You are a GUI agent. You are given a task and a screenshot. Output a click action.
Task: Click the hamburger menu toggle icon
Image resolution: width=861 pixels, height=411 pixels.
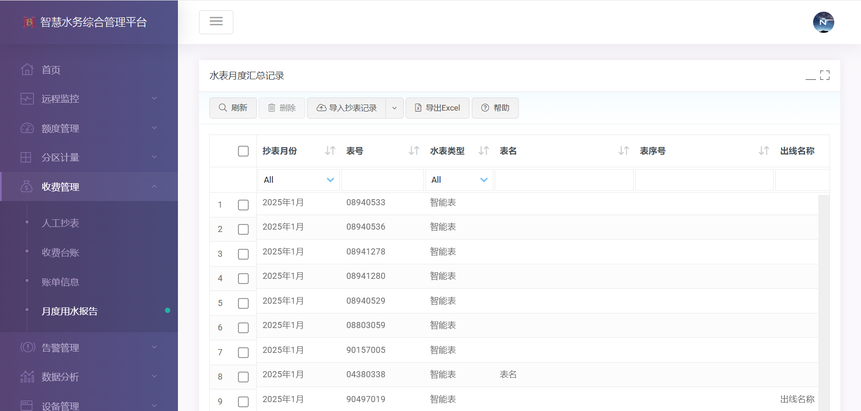[x=216, y=22]
